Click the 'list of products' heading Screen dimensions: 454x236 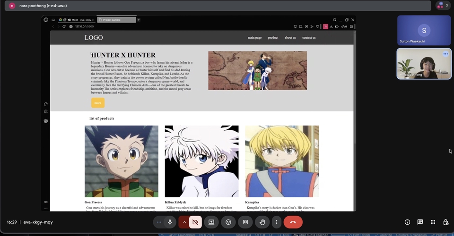[x=102, y=118]
